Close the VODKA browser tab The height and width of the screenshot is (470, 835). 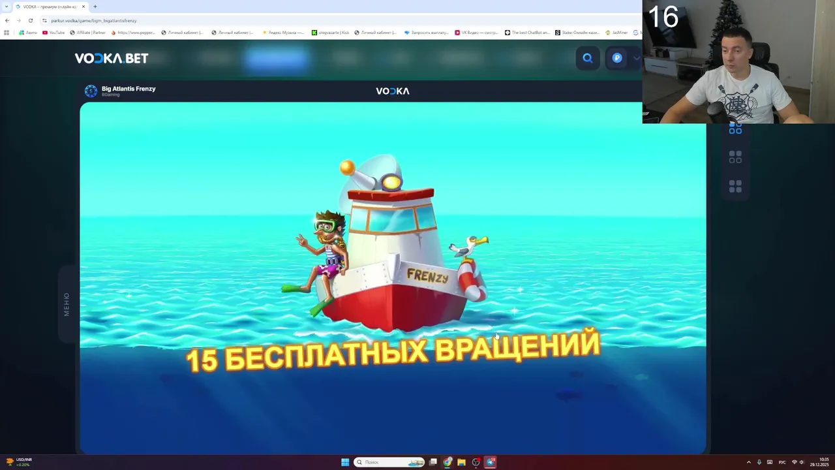coord(83,7)
